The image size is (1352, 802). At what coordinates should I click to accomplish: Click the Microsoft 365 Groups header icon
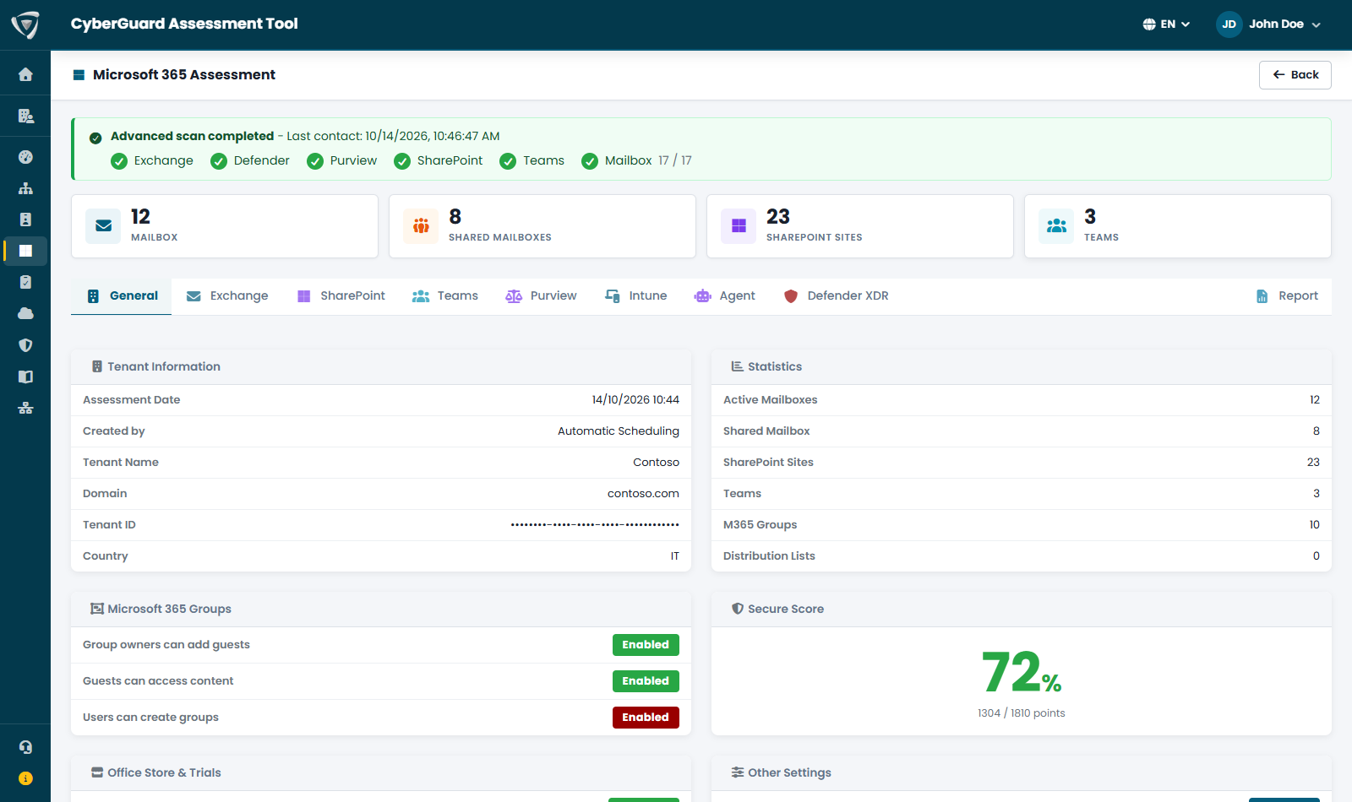click(96, 609)
